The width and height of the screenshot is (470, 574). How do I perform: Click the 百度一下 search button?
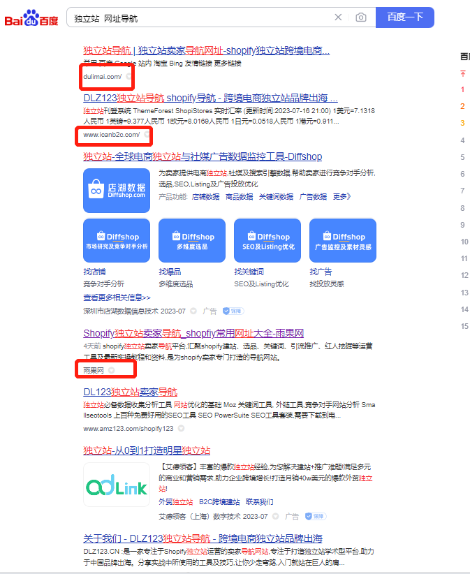coord(405,17)
